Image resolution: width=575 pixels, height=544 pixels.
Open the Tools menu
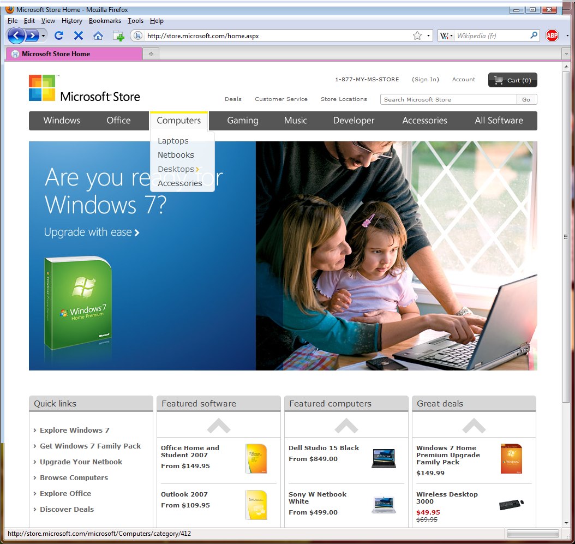point(135,21)
